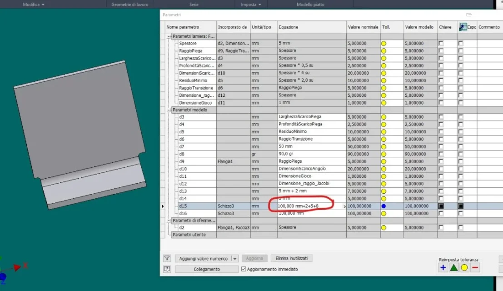Click the Elimina inutilizzati button
The height and width of the screenshot is (291, 503).
(291, 258)
